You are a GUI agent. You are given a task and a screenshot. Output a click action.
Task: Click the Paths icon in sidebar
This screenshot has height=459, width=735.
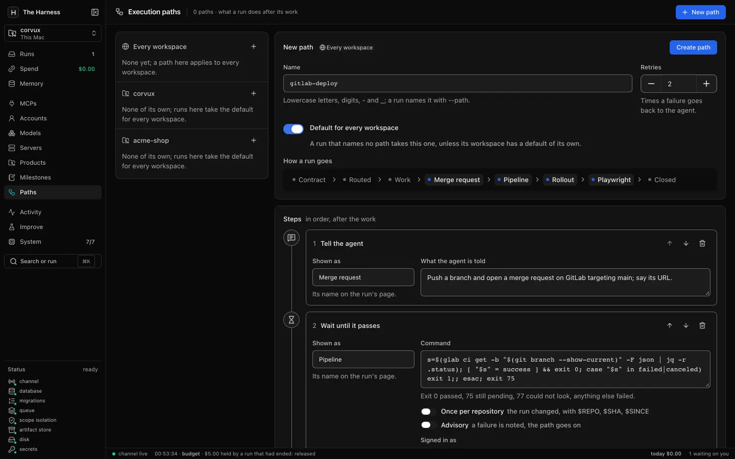(12, 192)
